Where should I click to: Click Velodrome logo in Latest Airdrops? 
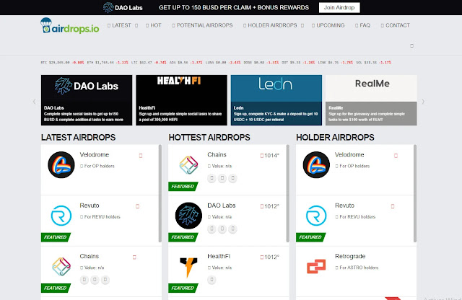tap(61, 165)
